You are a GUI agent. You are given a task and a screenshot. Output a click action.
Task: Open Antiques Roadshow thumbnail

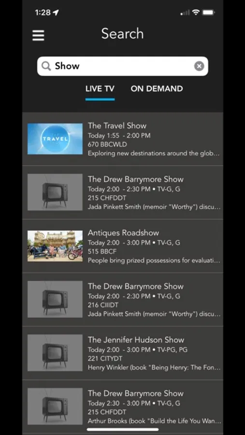[x=55, y=246]
